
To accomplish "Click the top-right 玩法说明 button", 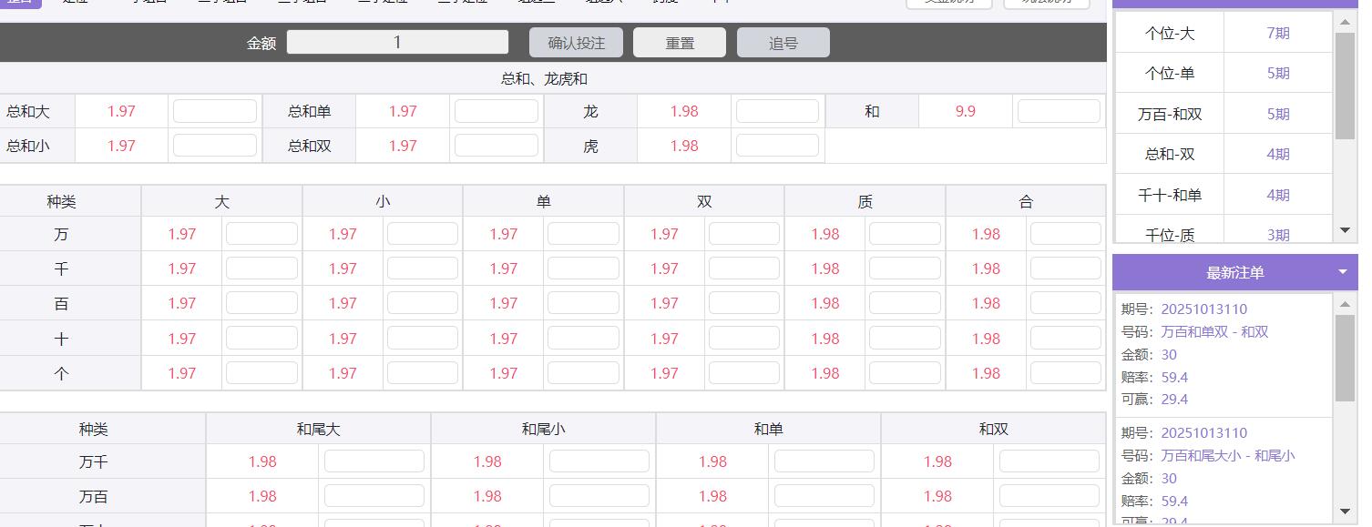I will click(x=1047, y=3).
